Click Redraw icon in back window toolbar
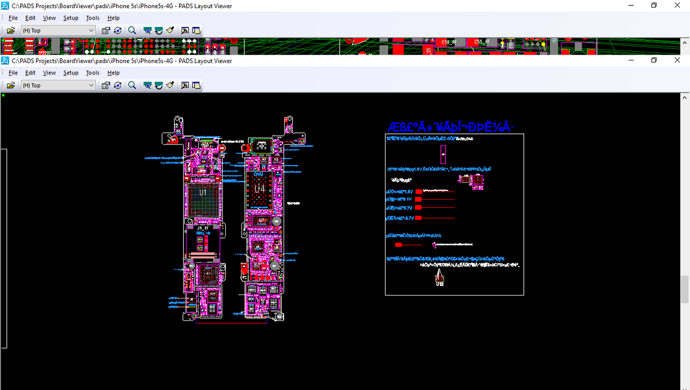 pyautogui.click(x=158, y=31)
